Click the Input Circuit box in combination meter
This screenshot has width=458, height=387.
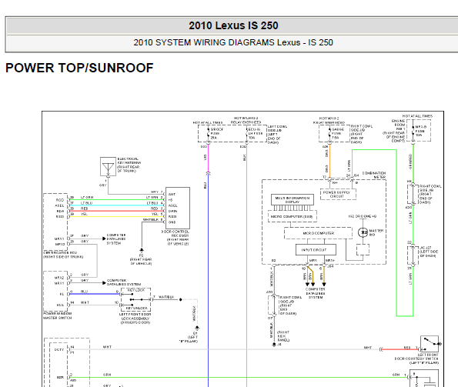316,250
